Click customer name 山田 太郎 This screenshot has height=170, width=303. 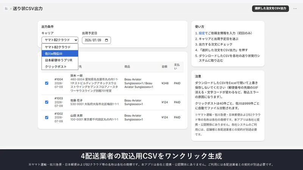(77, 116)
